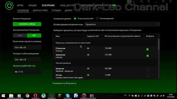Select Пользовательский acceleration level radio

click(75, 18)
